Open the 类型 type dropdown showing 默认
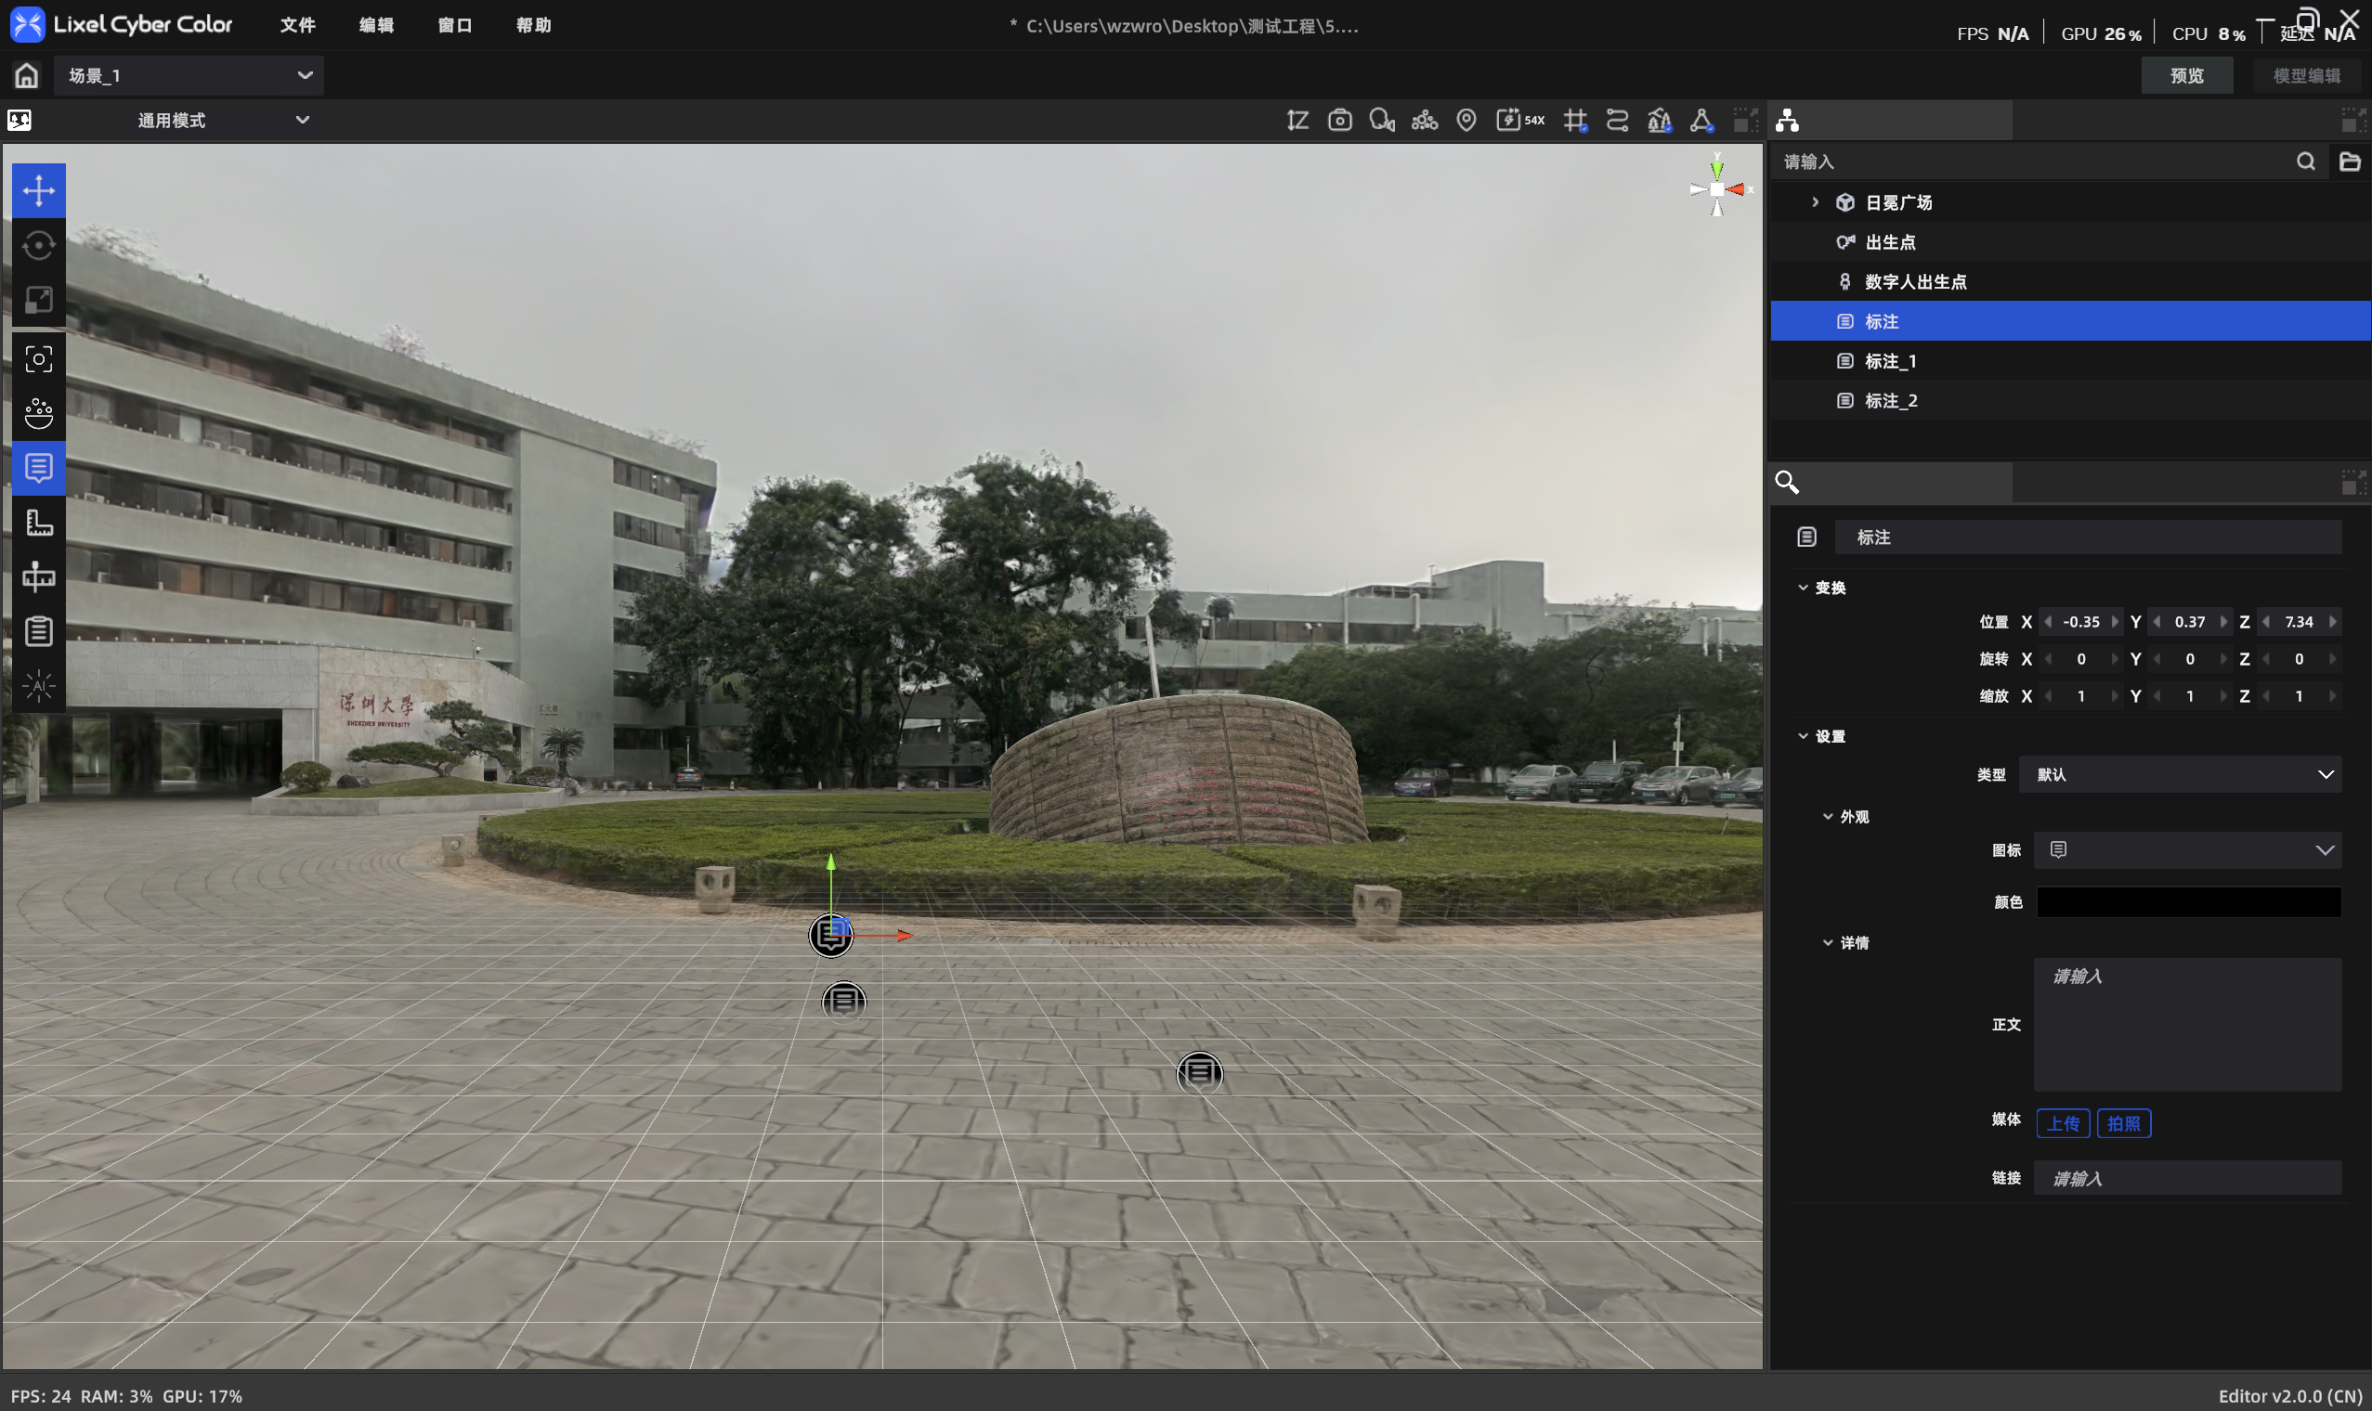The image size is (2372, 1411). point(2180,774)
